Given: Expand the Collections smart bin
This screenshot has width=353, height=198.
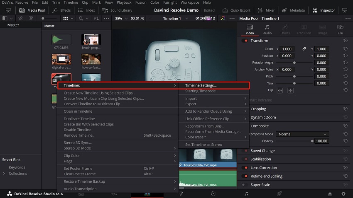Looking at the screenshot, I should [x=4, y=173].
